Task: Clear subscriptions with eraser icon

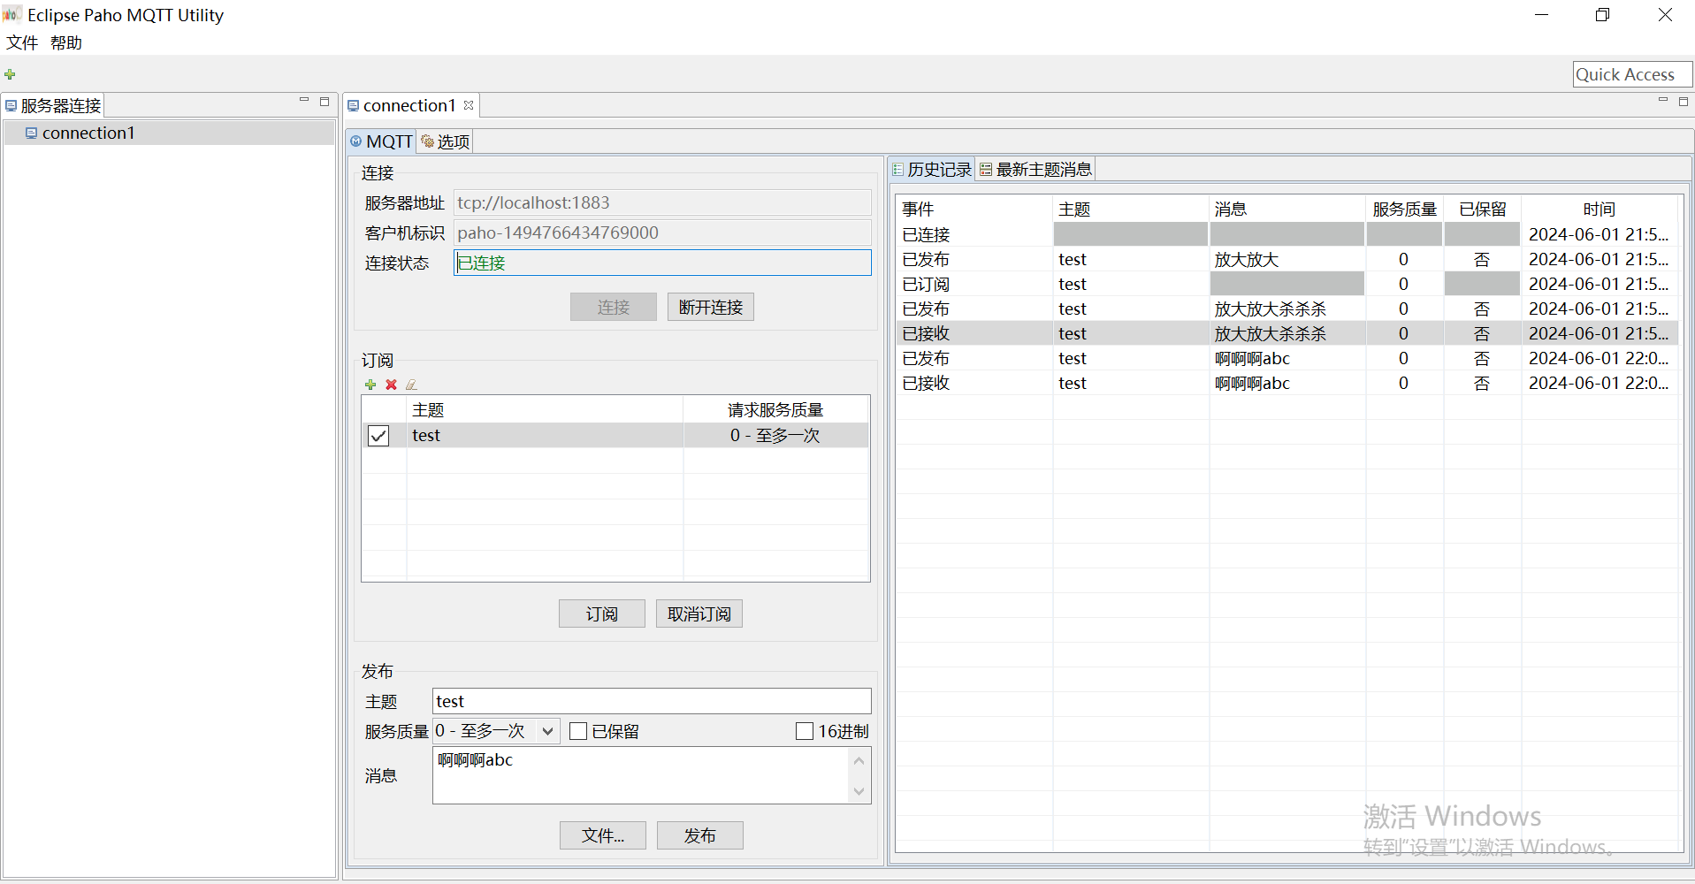Action: coord(411,385)
